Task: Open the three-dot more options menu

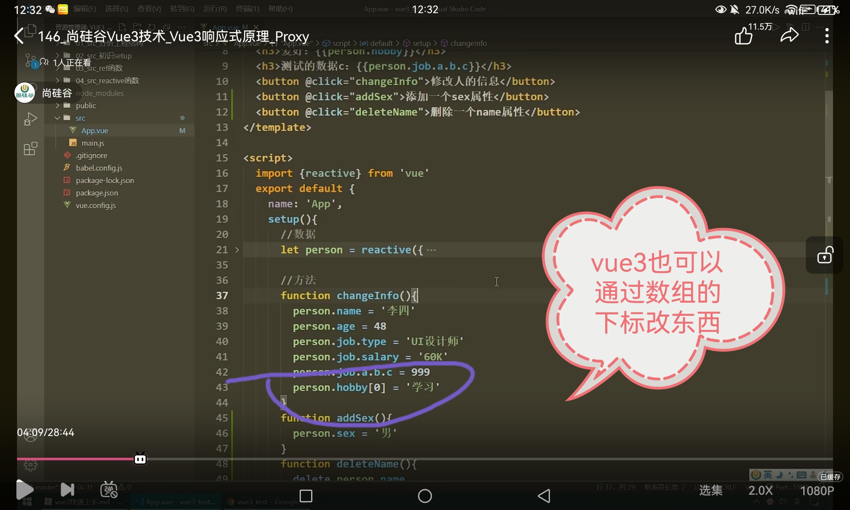Action: click(x=827, y=36)
